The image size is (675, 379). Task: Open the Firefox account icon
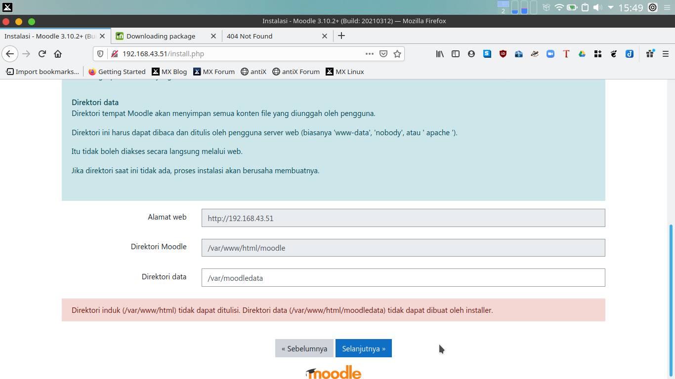click(x=471, y=54)
